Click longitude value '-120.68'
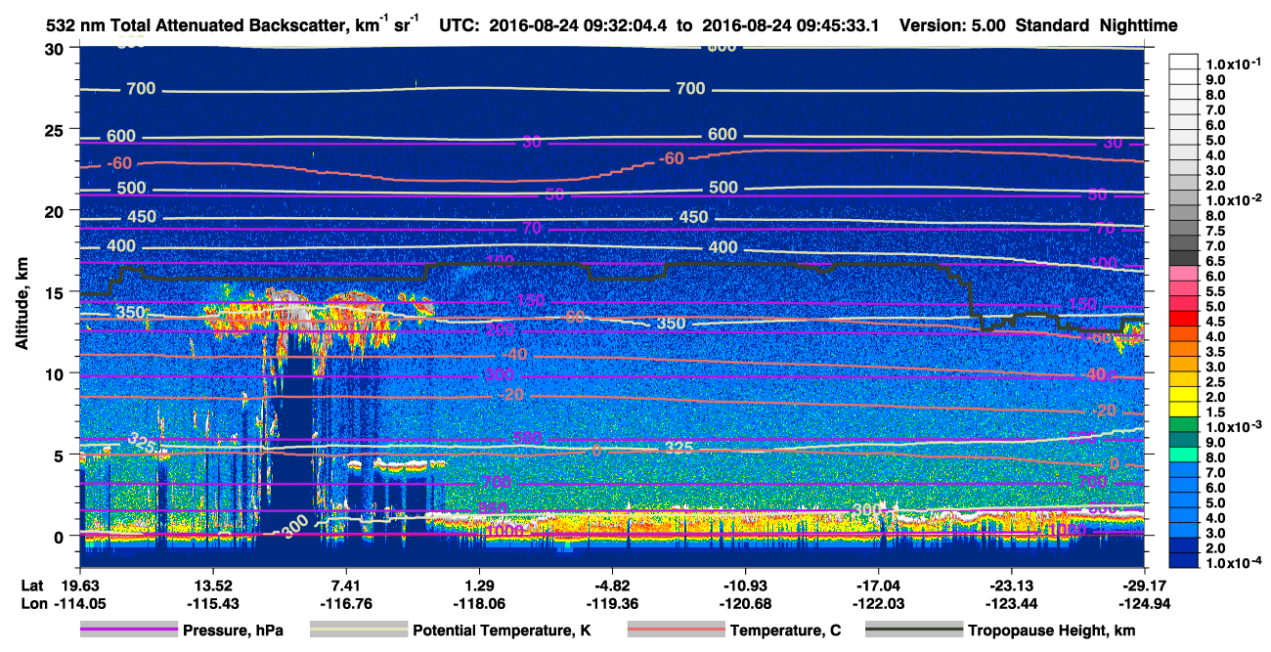Screen dimensions: 1271x652 (745, 603)
